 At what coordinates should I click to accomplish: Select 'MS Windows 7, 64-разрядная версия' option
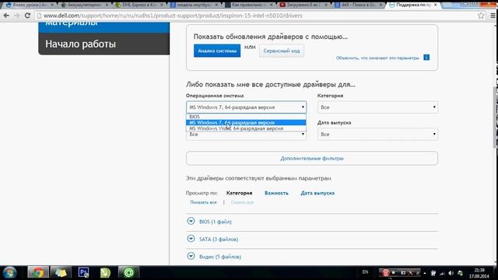(246, 123)
